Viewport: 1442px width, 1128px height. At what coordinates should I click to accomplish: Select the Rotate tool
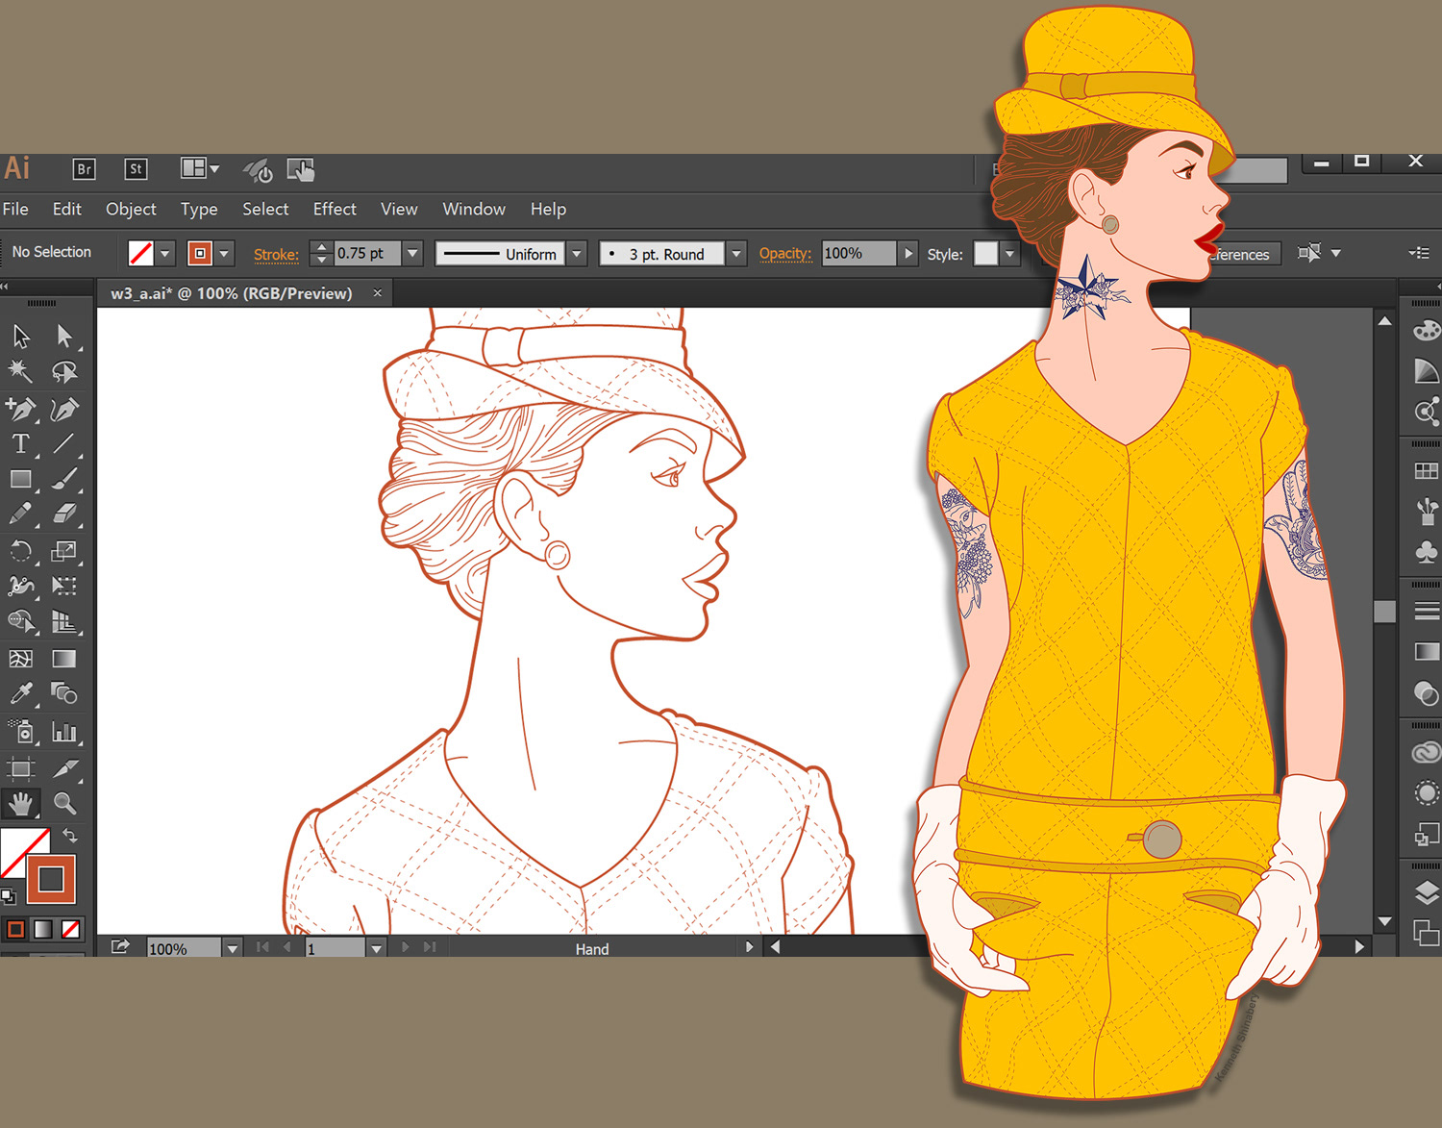(x=20, y=551)
